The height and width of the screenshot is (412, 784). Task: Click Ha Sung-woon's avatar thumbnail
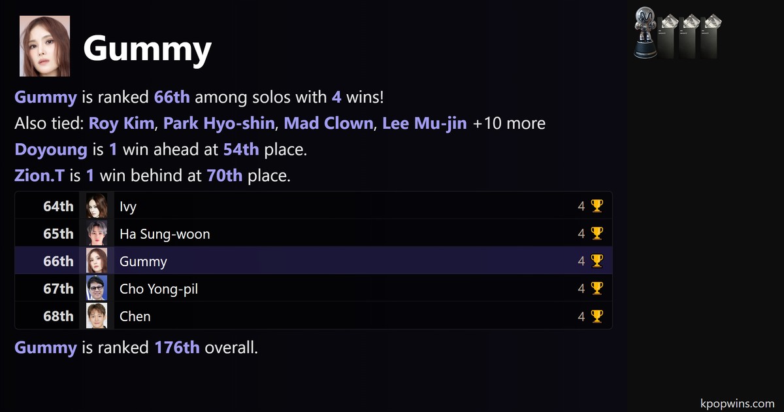pyautogui.click(x=97, y=234)
